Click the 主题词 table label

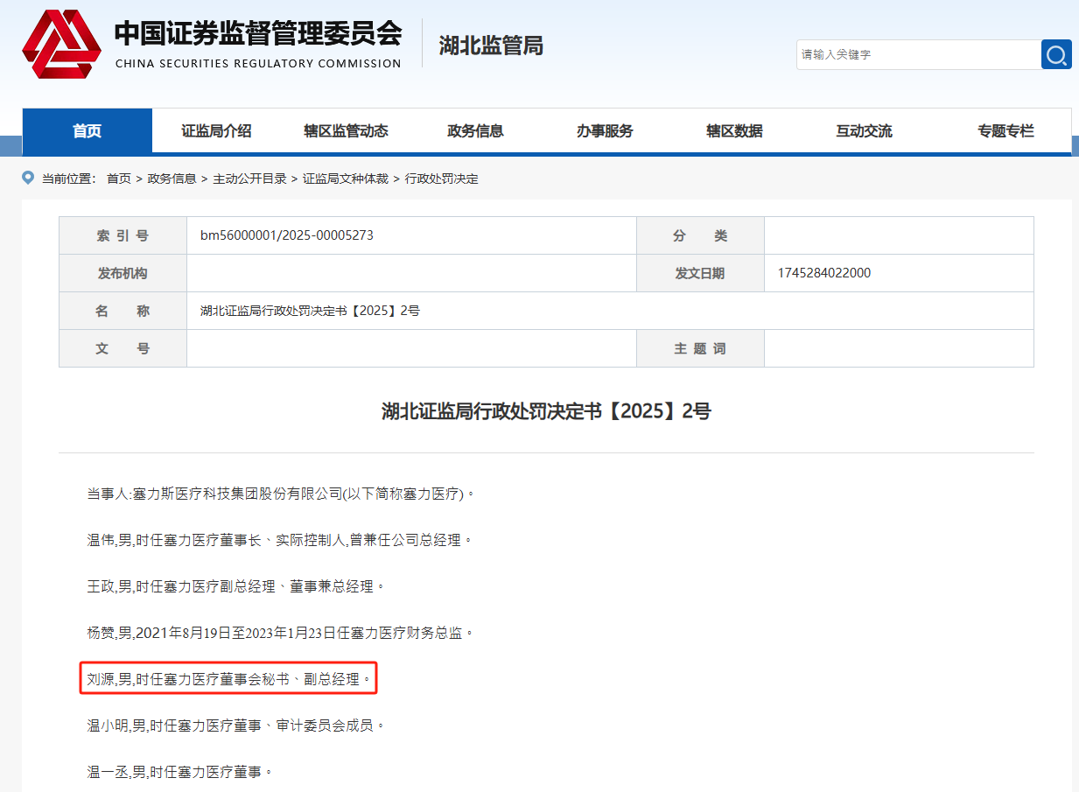pos(700,348)
